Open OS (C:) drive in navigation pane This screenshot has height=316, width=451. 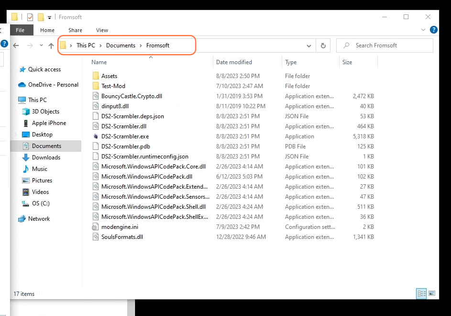point(41,203)
